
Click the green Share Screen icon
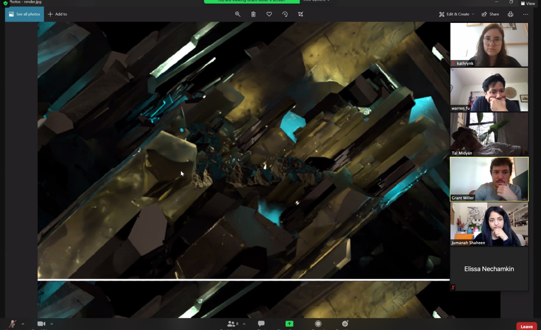[289, 324]
